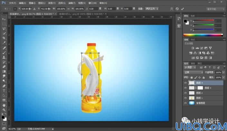Toggle lock position icon
This screenshot has height=131, width=227.
click(x=200, y=78)
